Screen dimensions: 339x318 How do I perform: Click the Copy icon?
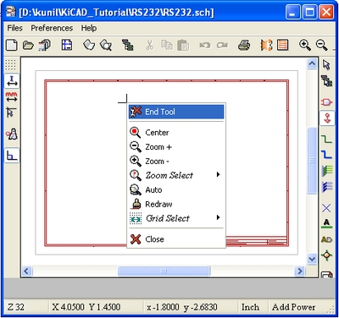click(167, 45)
